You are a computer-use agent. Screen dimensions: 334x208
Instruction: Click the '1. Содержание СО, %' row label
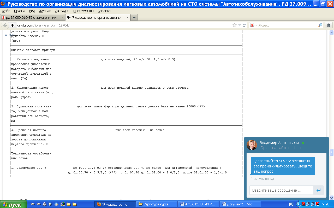click(28, 168)
